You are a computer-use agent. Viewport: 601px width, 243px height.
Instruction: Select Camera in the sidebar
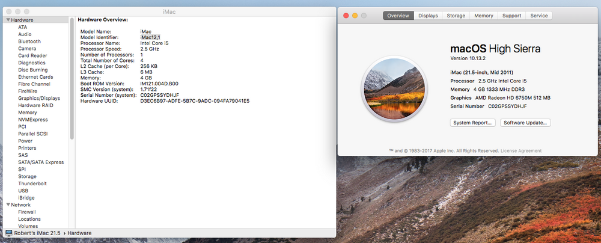click(27, 48)
